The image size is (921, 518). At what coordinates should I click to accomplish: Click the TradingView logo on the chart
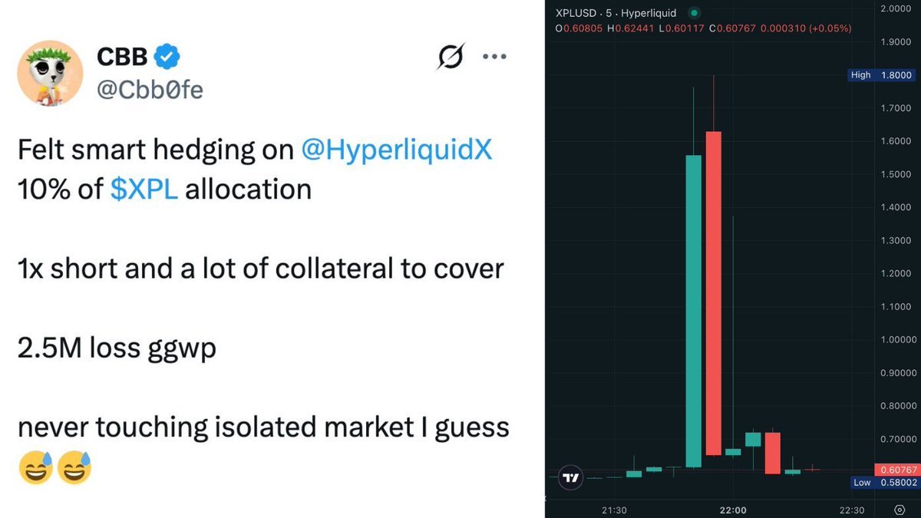coord(570,477)
